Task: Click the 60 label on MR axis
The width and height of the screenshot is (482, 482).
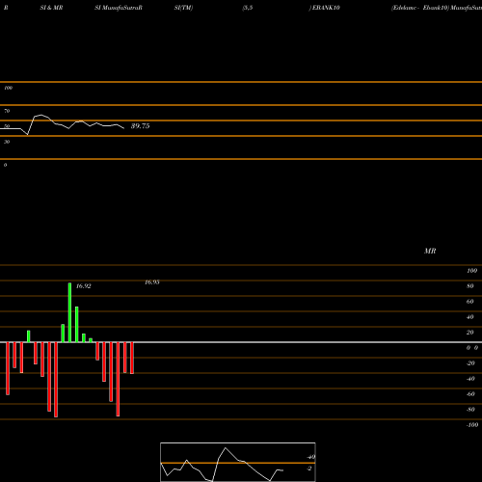Action: point(469,302)
